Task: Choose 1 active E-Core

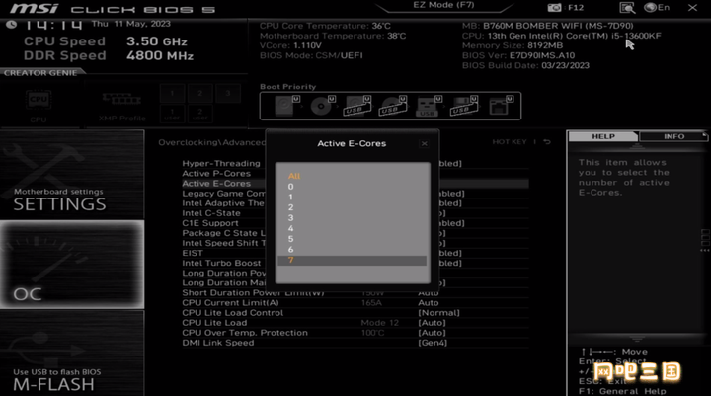Action: point(352,197)
